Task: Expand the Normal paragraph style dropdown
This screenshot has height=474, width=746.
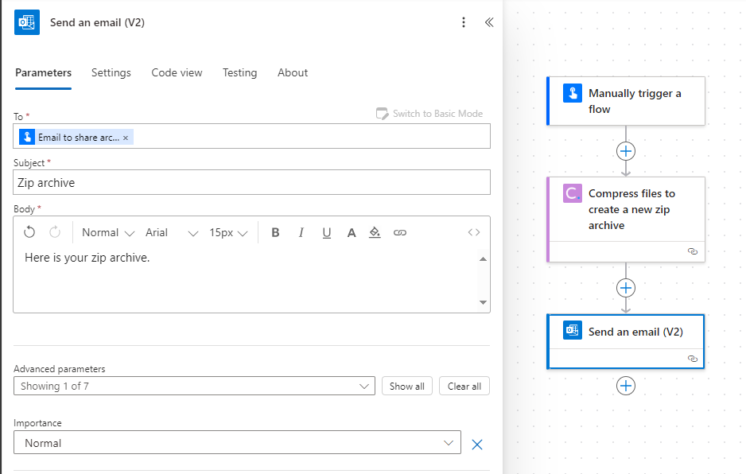Action: coord(108,232)
